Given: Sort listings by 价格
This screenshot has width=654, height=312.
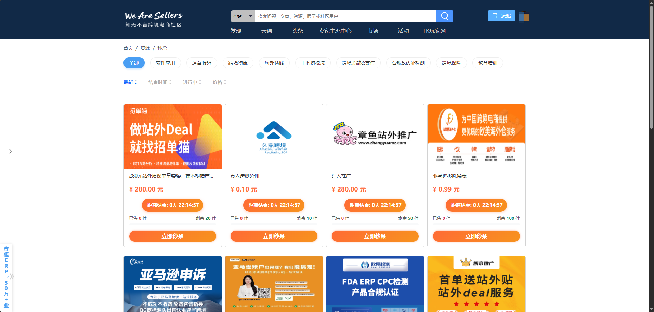Looking at the screenshot, I should tap(219, 82).
